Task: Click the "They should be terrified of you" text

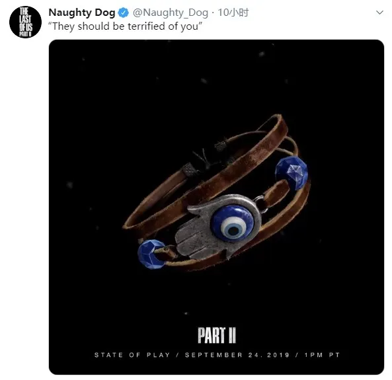Action: point(125,26)
